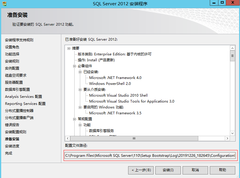Open help via the 帮助 button
Image resolution: width=240 pixels, height=178 pixels.
pos(222,170)
